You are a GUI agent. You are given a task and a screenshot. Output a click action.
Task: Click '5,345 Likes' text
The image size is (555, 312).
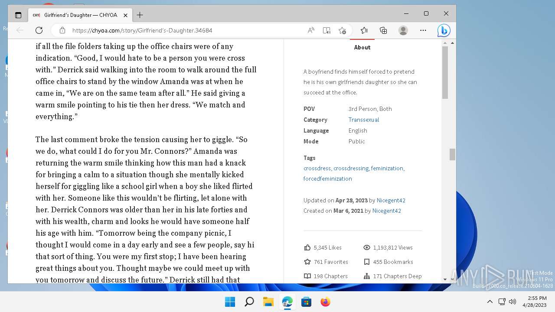click(327, 247)
